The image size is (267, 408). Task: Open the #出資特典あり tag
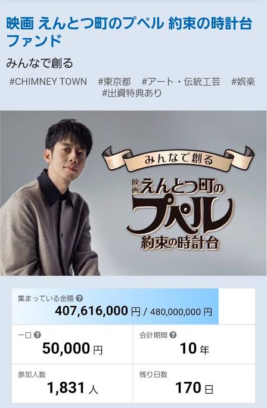point(132,93)
